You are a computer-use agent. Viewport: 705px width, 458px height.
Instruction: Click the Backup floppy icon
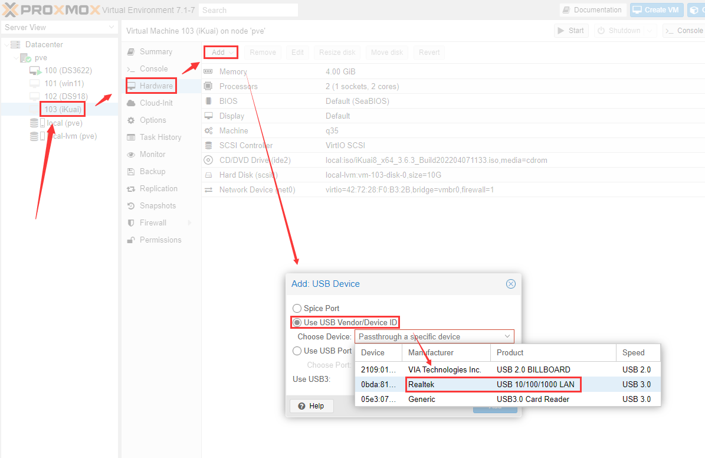[131, 171]
